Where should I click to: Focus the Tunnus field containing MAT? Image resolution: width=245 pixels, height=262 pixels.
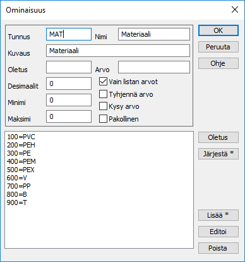point(69,34)
